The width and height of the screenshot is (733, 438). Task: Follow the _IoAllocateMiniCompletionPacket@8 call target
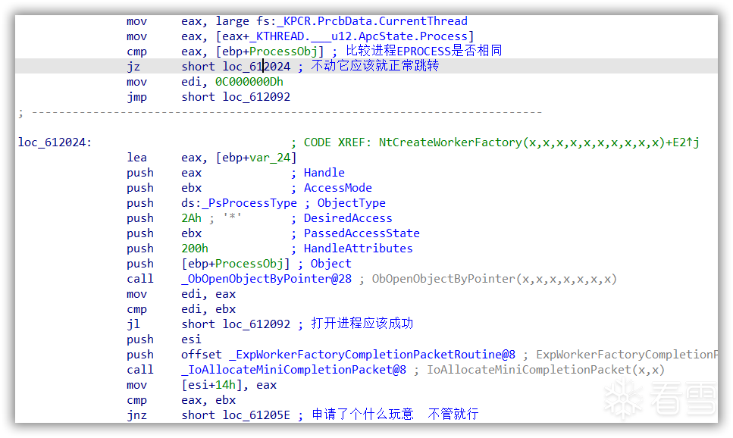coord(293,370)
